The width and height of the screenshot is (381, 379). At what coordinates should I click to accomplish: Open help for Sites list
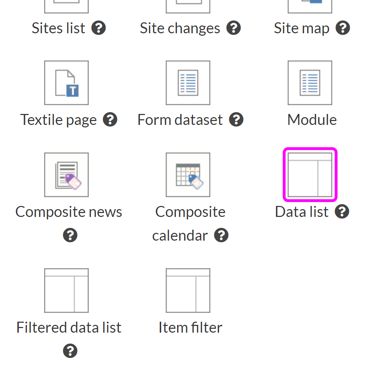(x=99, y=28)
